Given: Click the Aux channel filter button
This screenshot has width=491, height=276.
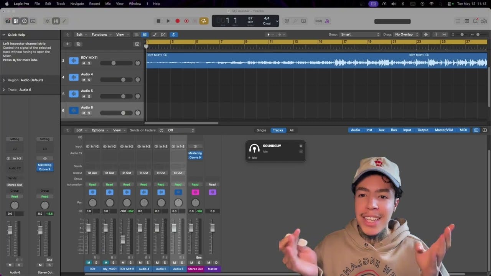Looking at the screenshot, I should coord(382,130).
